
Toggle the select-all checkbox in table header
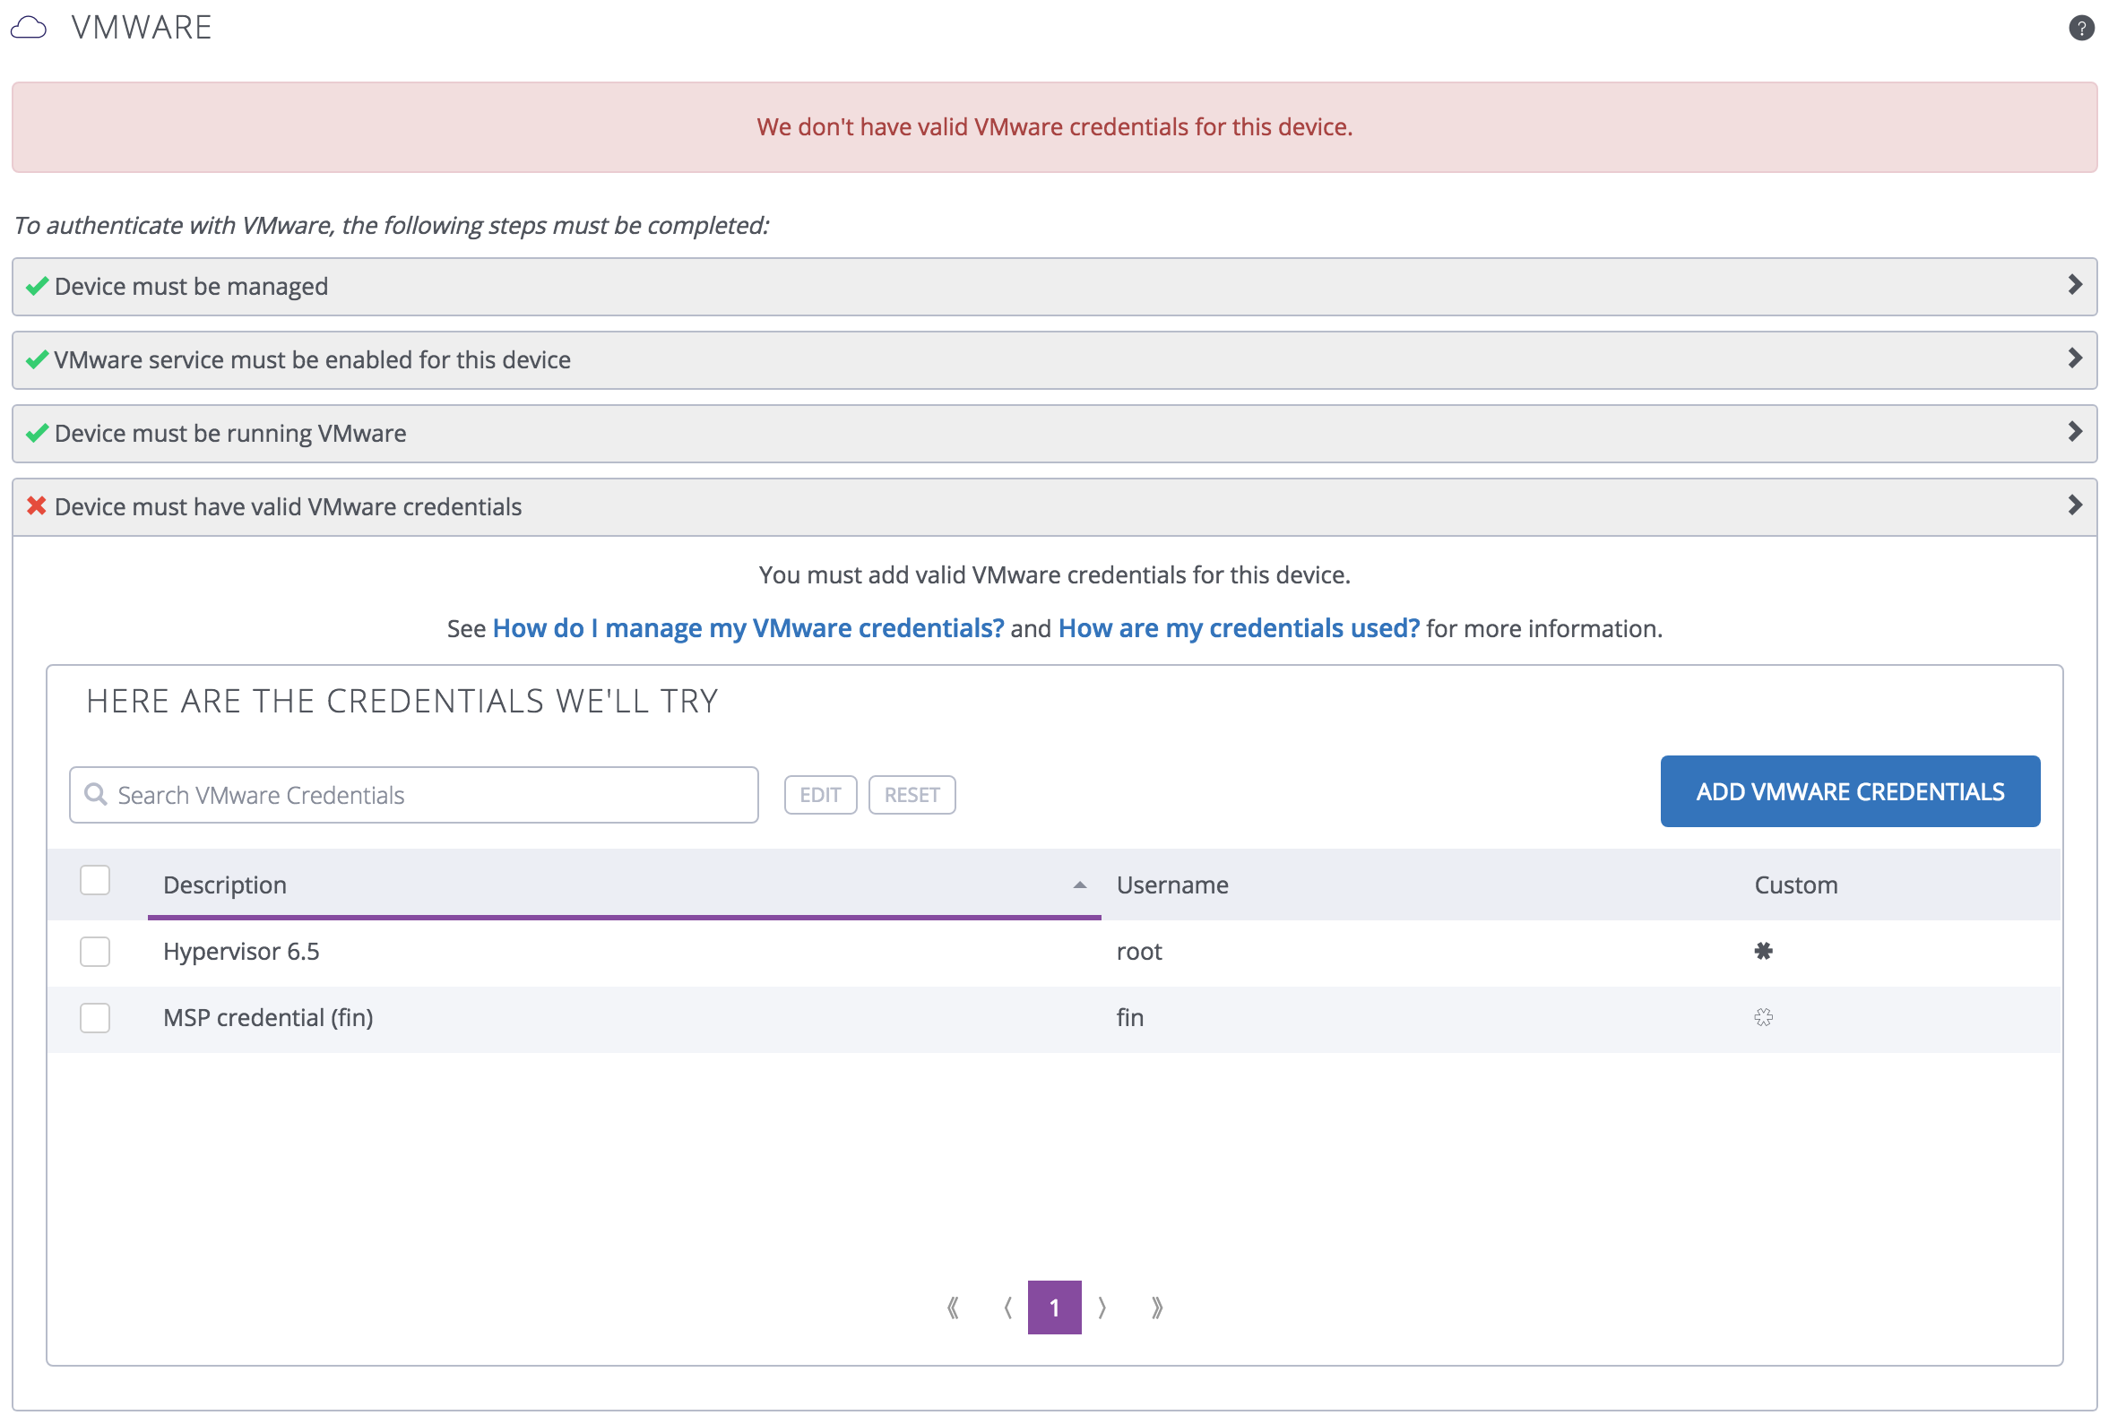point(94,880)
